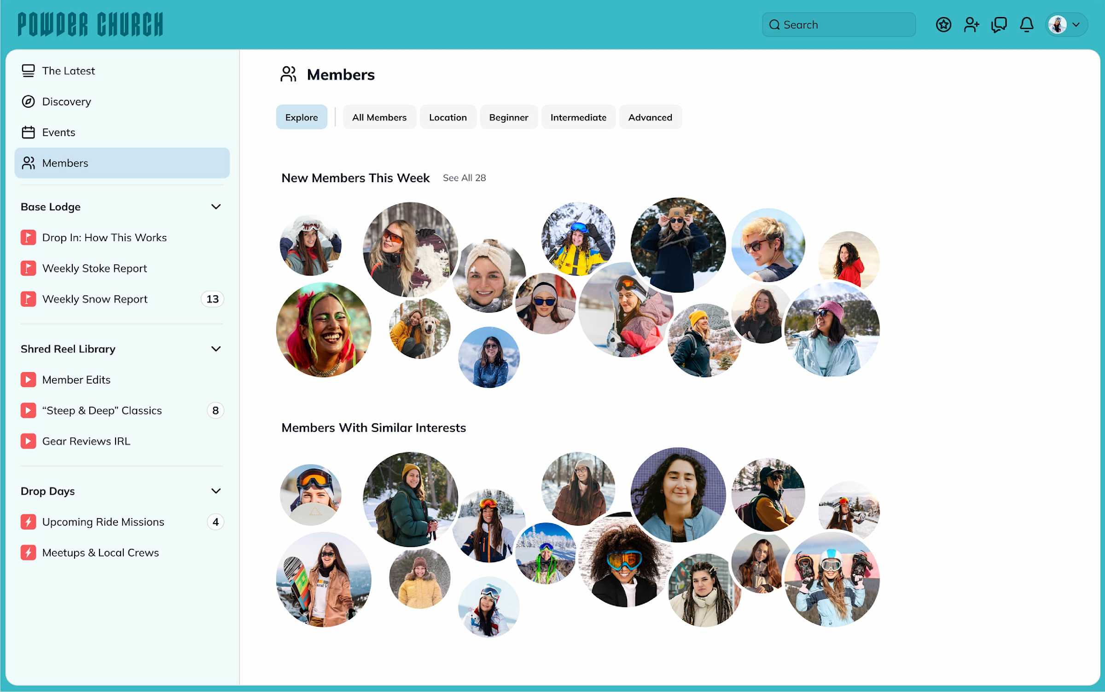Click the Upcoming Ride Missions lightning icon
The image size is (1105, 692).
pyautogui.click(x=28, y=522)
